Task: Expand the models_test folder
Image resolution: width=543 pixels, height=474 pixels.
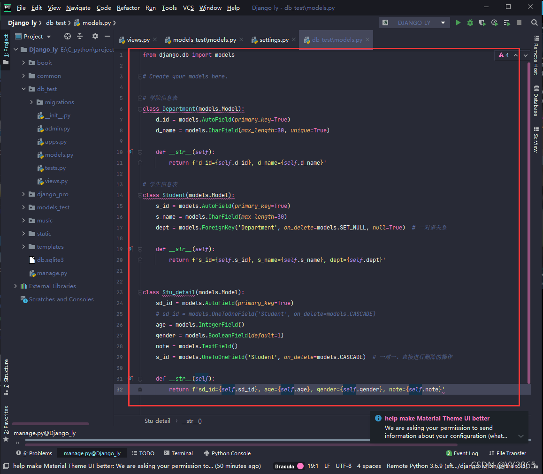Action: pos(23,207)
